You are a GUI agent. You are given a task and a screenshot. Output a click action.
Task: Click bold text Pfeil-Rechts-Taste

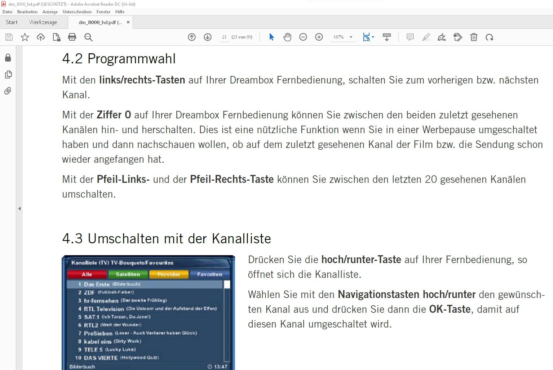point(232,179)
